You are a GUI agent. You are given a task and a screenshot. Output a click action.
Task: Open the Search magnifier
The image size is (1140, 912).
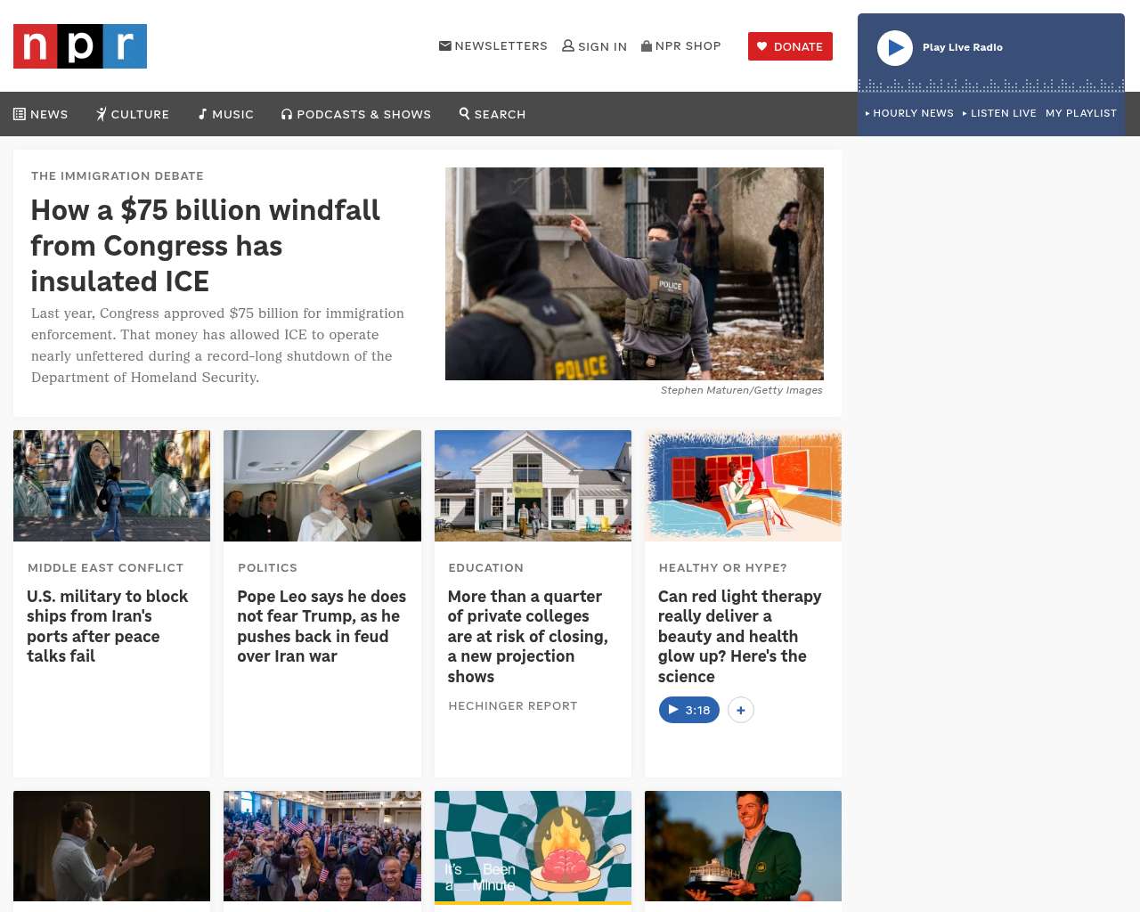coord(493,114)
